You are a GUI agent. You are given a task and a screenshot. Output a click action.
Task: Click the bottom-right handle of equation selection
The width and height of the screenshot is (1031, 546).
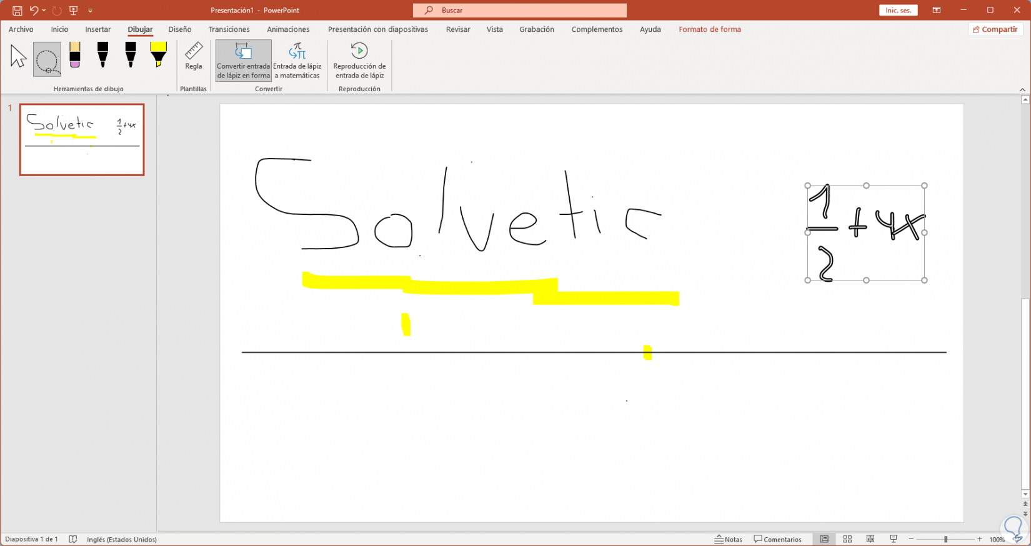(x=925, y=280)
